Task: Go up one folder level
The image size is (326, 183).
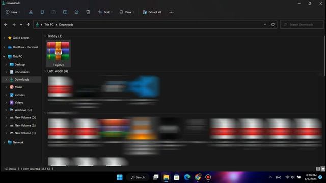Action: pos(29,25)
